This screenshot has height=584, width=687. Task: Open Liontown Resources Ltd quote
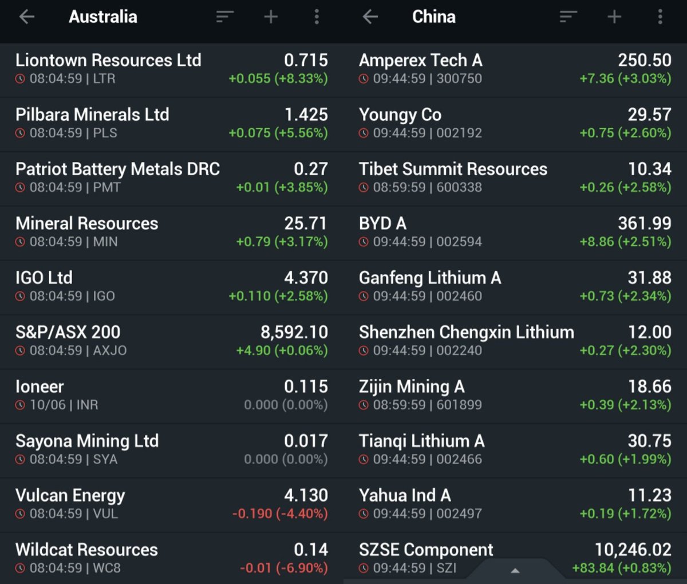(172, 70)
